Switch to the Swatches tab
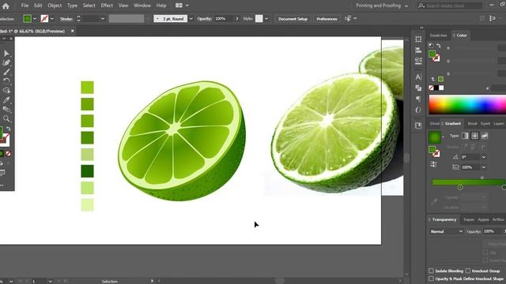Image resolution: width=506 pixels, height=284 pixels. [x=438, y=35]
